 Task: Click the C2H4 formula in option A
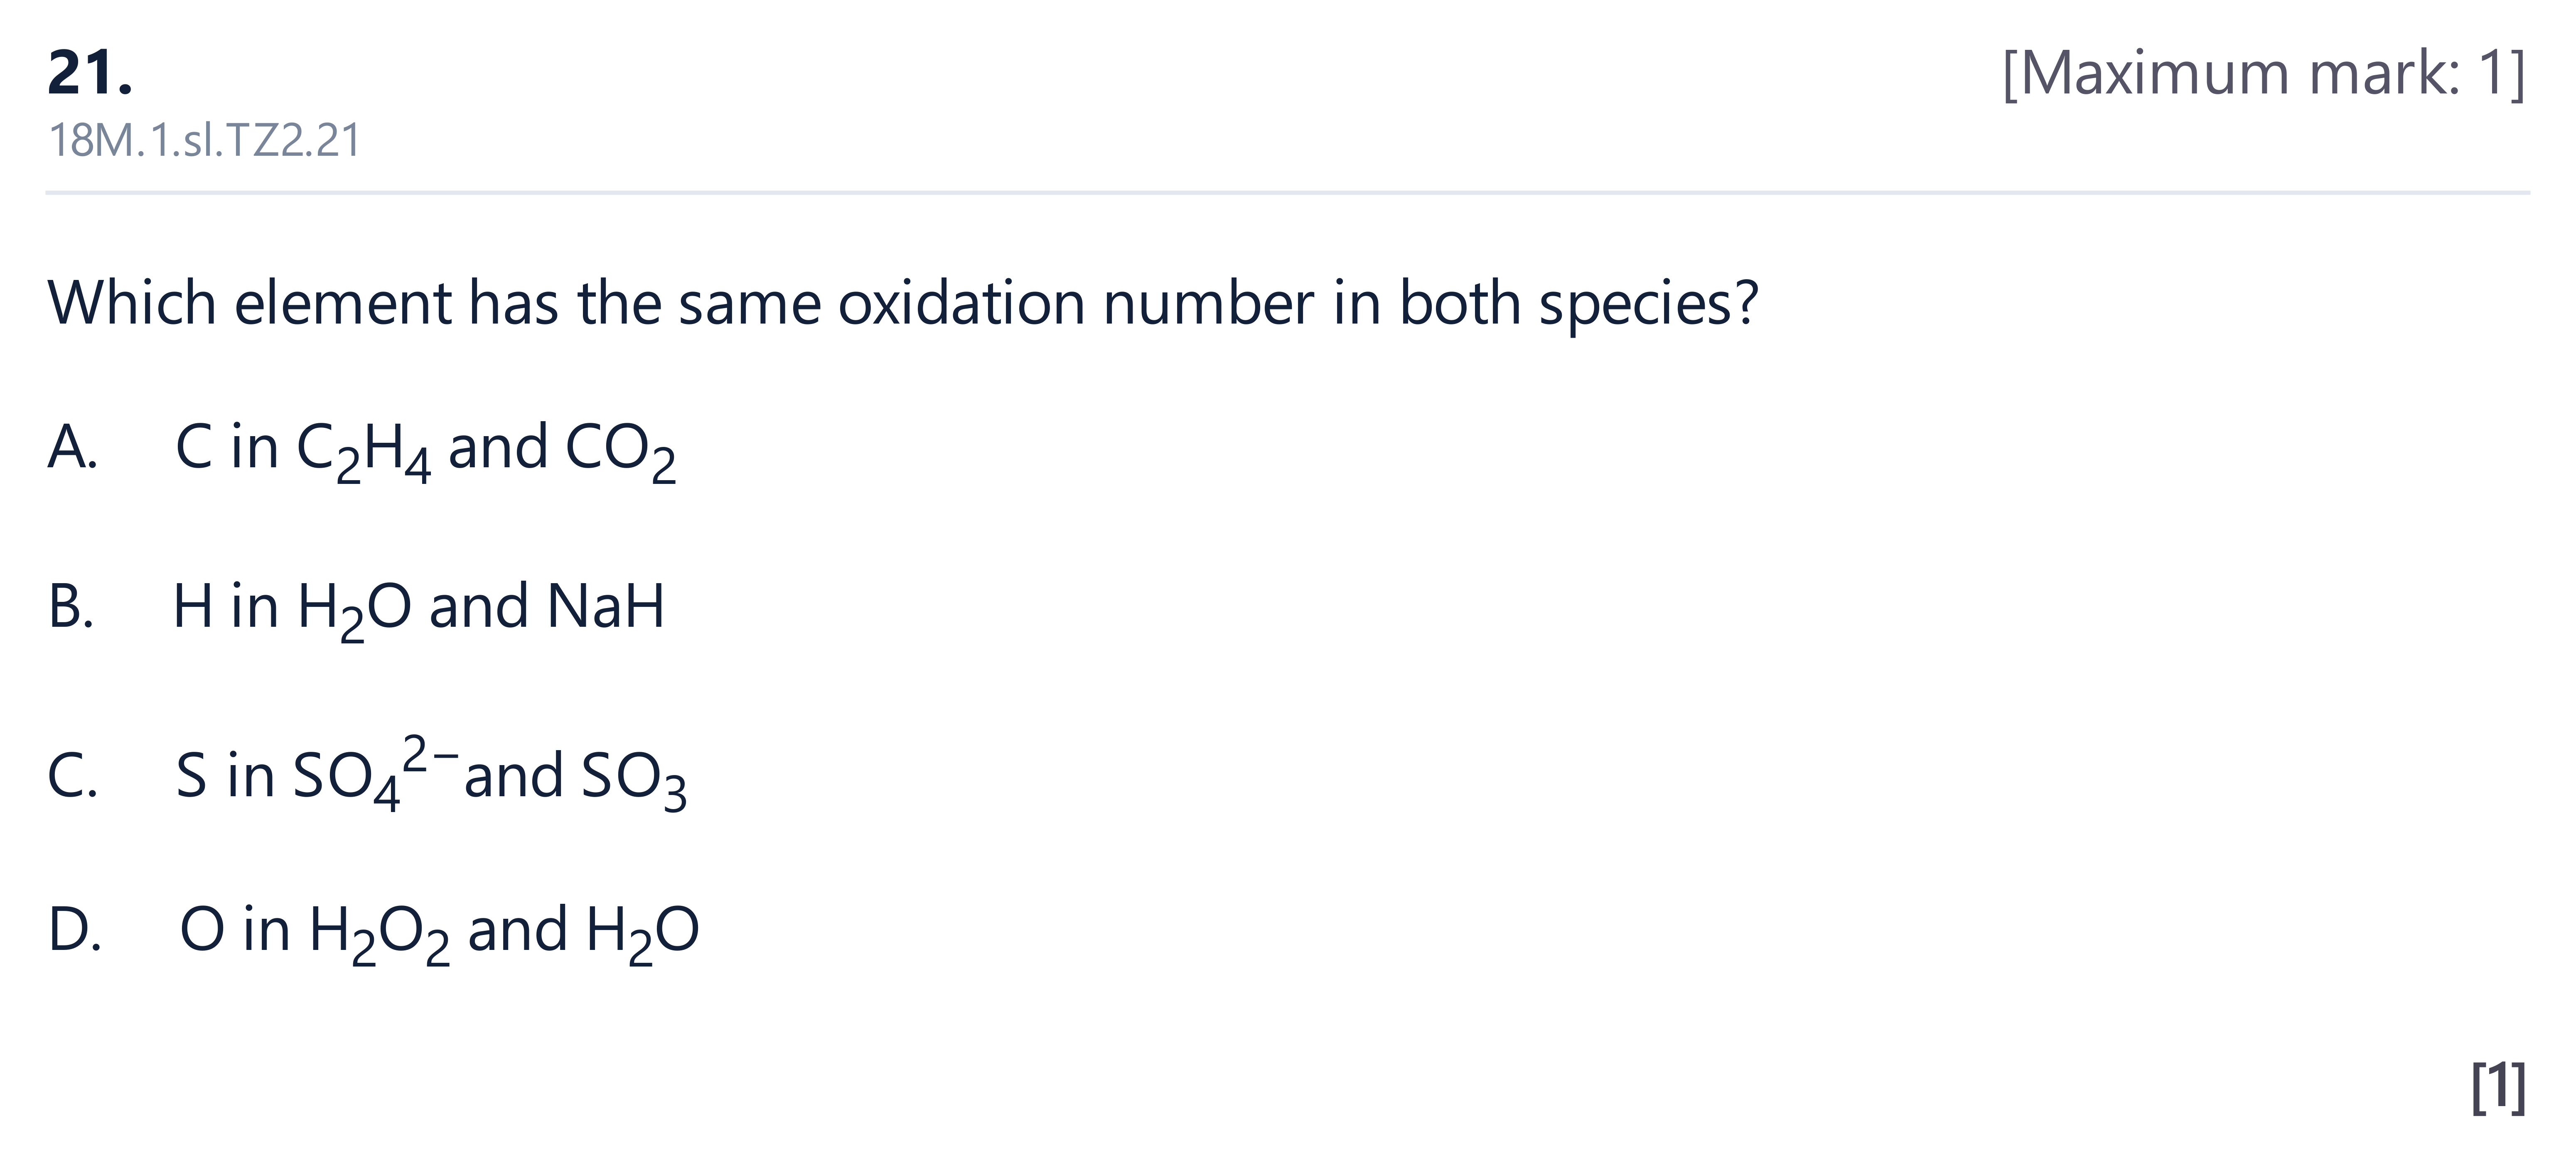(364, 452)
